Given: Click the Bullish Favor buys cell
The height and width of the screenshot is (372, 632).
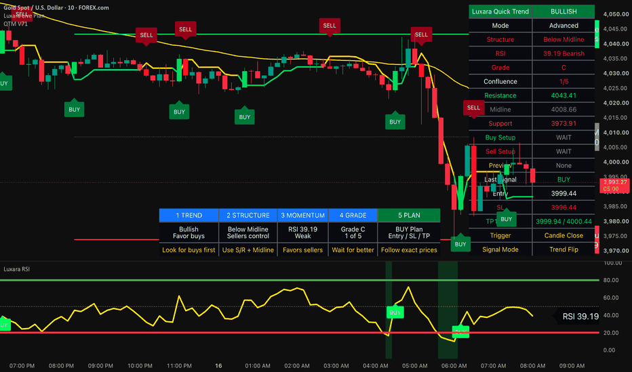Looking at the screenshot, I should click(189, 233).
